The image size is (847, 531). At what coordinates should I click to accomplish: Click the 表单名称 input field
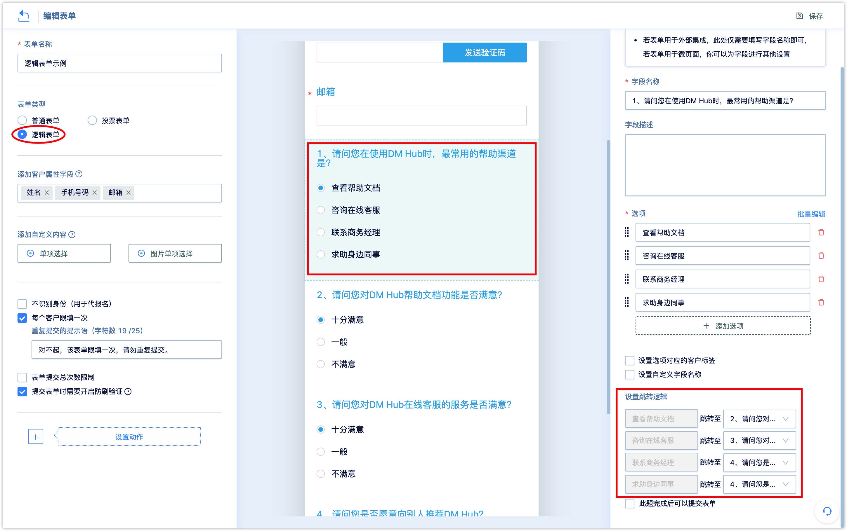pos(119,63)
